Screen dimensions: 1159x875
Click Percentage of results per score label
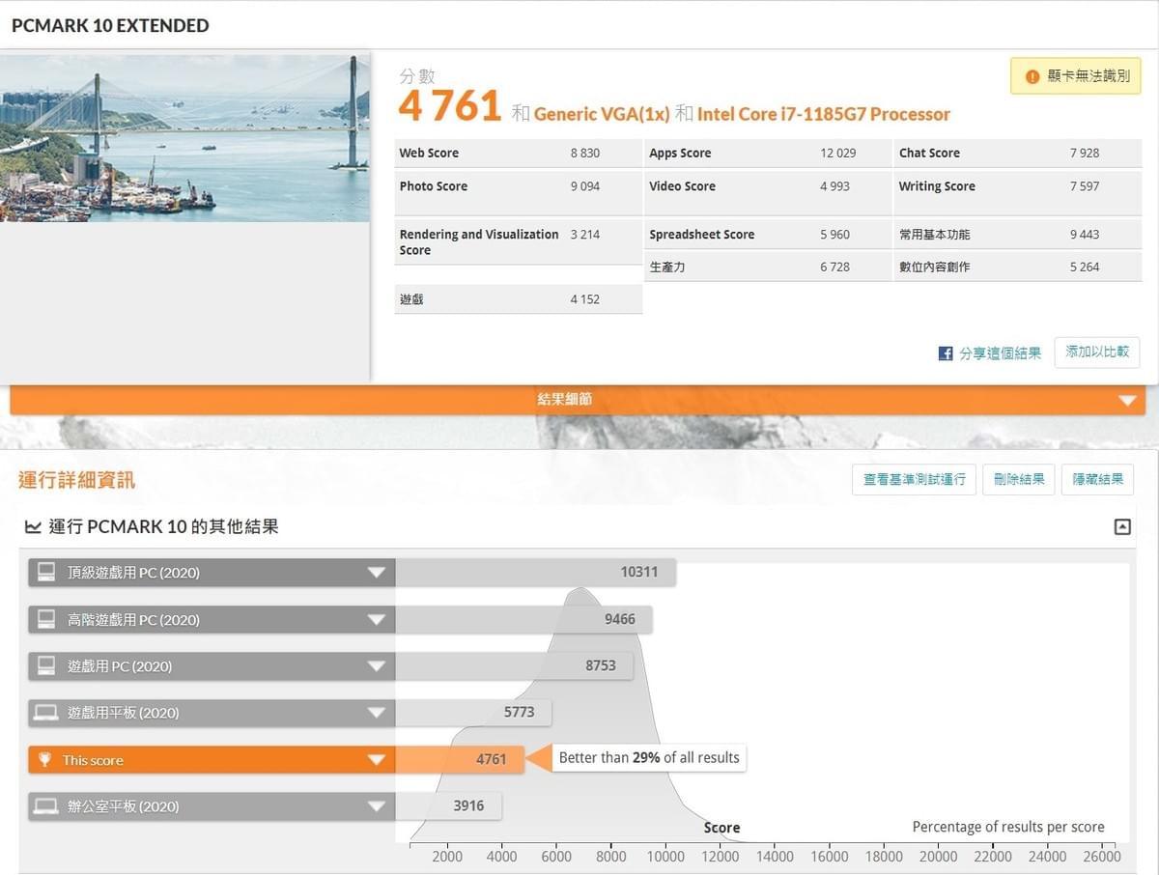coord(1008,827)
